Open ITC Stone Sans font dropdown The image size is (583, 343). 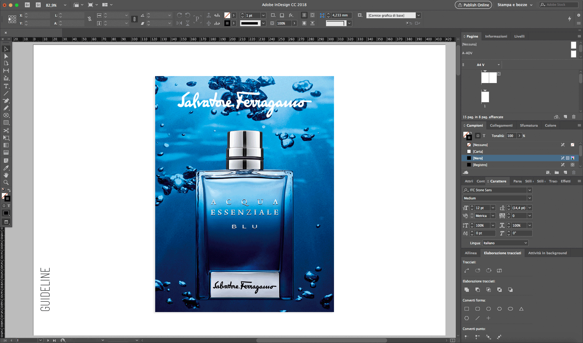click(530, 190)
